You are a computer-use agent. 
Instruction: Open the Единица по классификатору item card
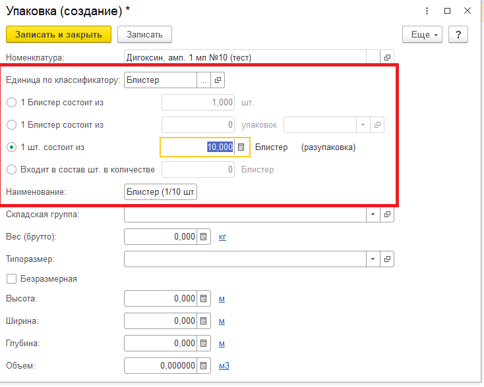coord(218,80)
